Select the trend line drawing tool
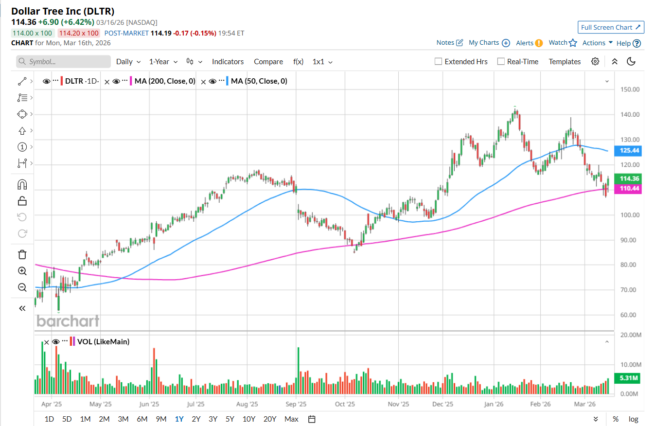Viewport: 654px width, 426px height. tap(22, 81)
